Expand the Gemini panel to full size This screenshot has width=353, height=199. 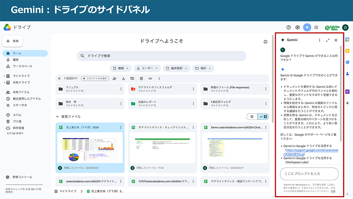click(x=328, y=40)
